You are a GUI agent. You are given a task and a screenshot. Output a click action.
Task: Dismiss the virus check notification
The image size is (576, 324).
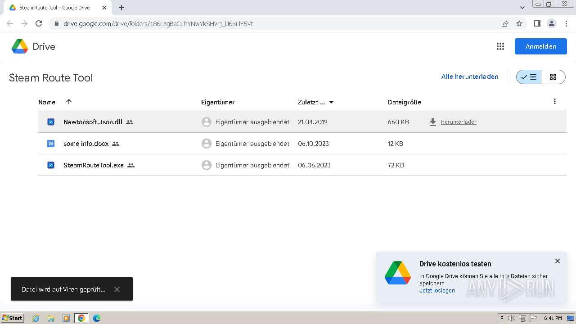pyautogui.click(x=117, y=289)
